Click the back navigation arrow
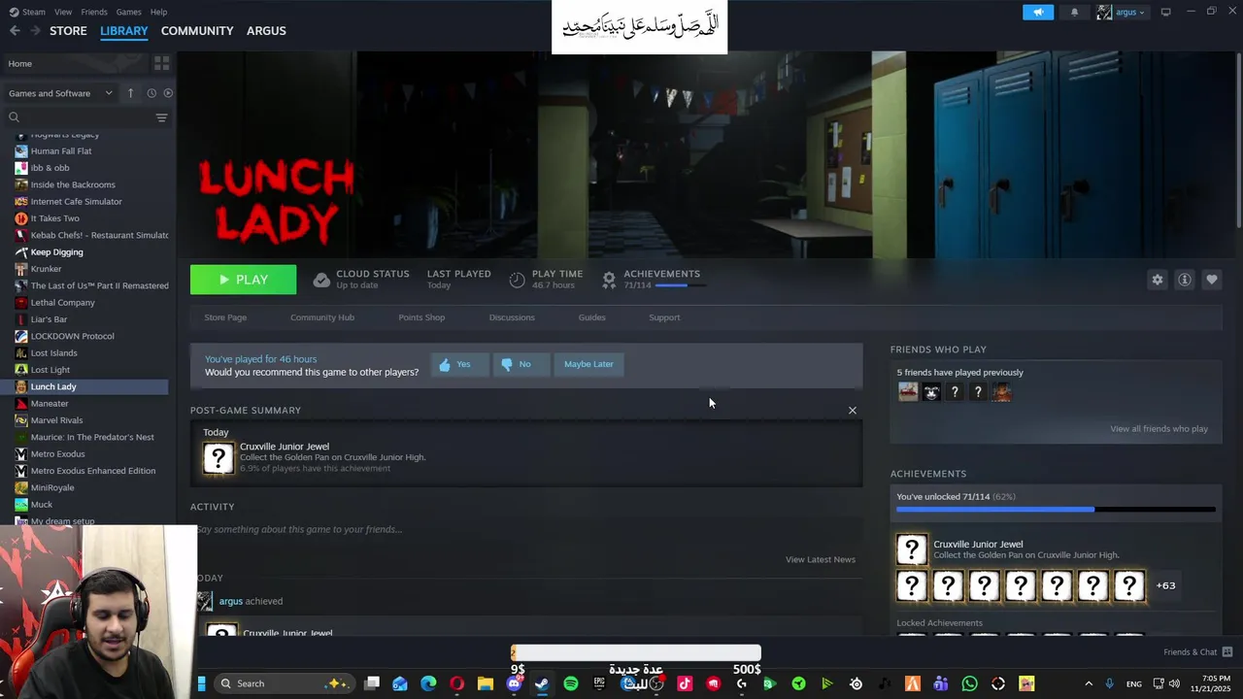The height and width of the screenshot is (699, 1243). pyautogui.click(x=15, y=31)
